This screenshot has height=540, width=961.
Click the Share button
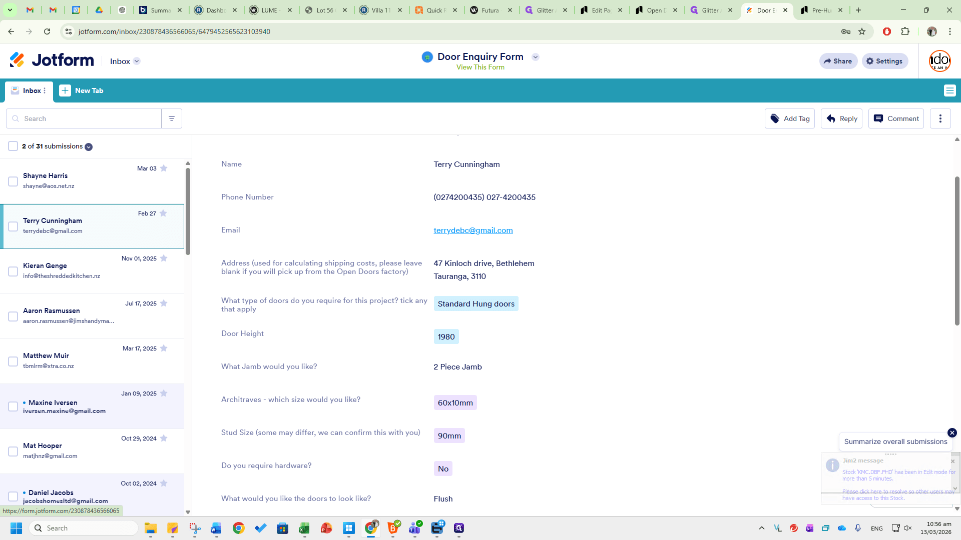point(838,61)
